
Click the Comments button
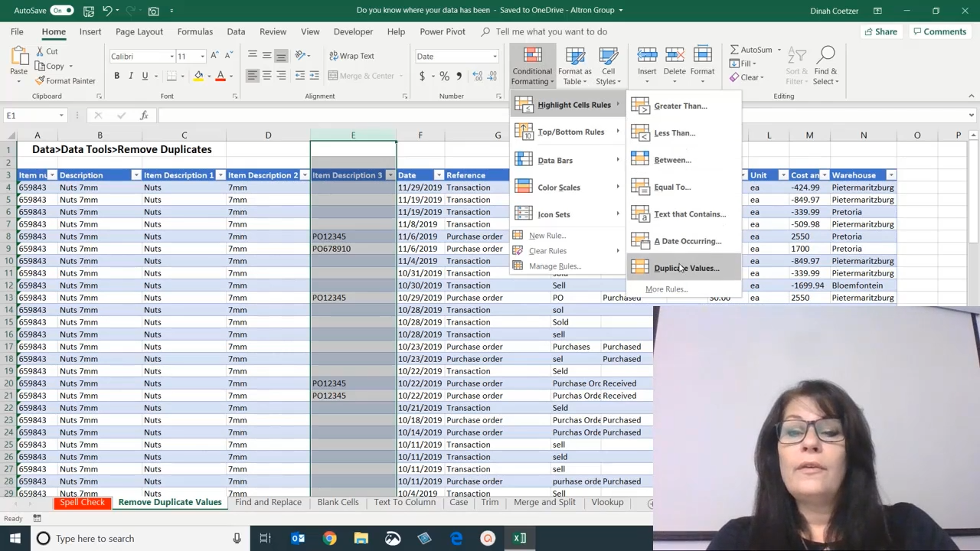(x=939, y=31)
